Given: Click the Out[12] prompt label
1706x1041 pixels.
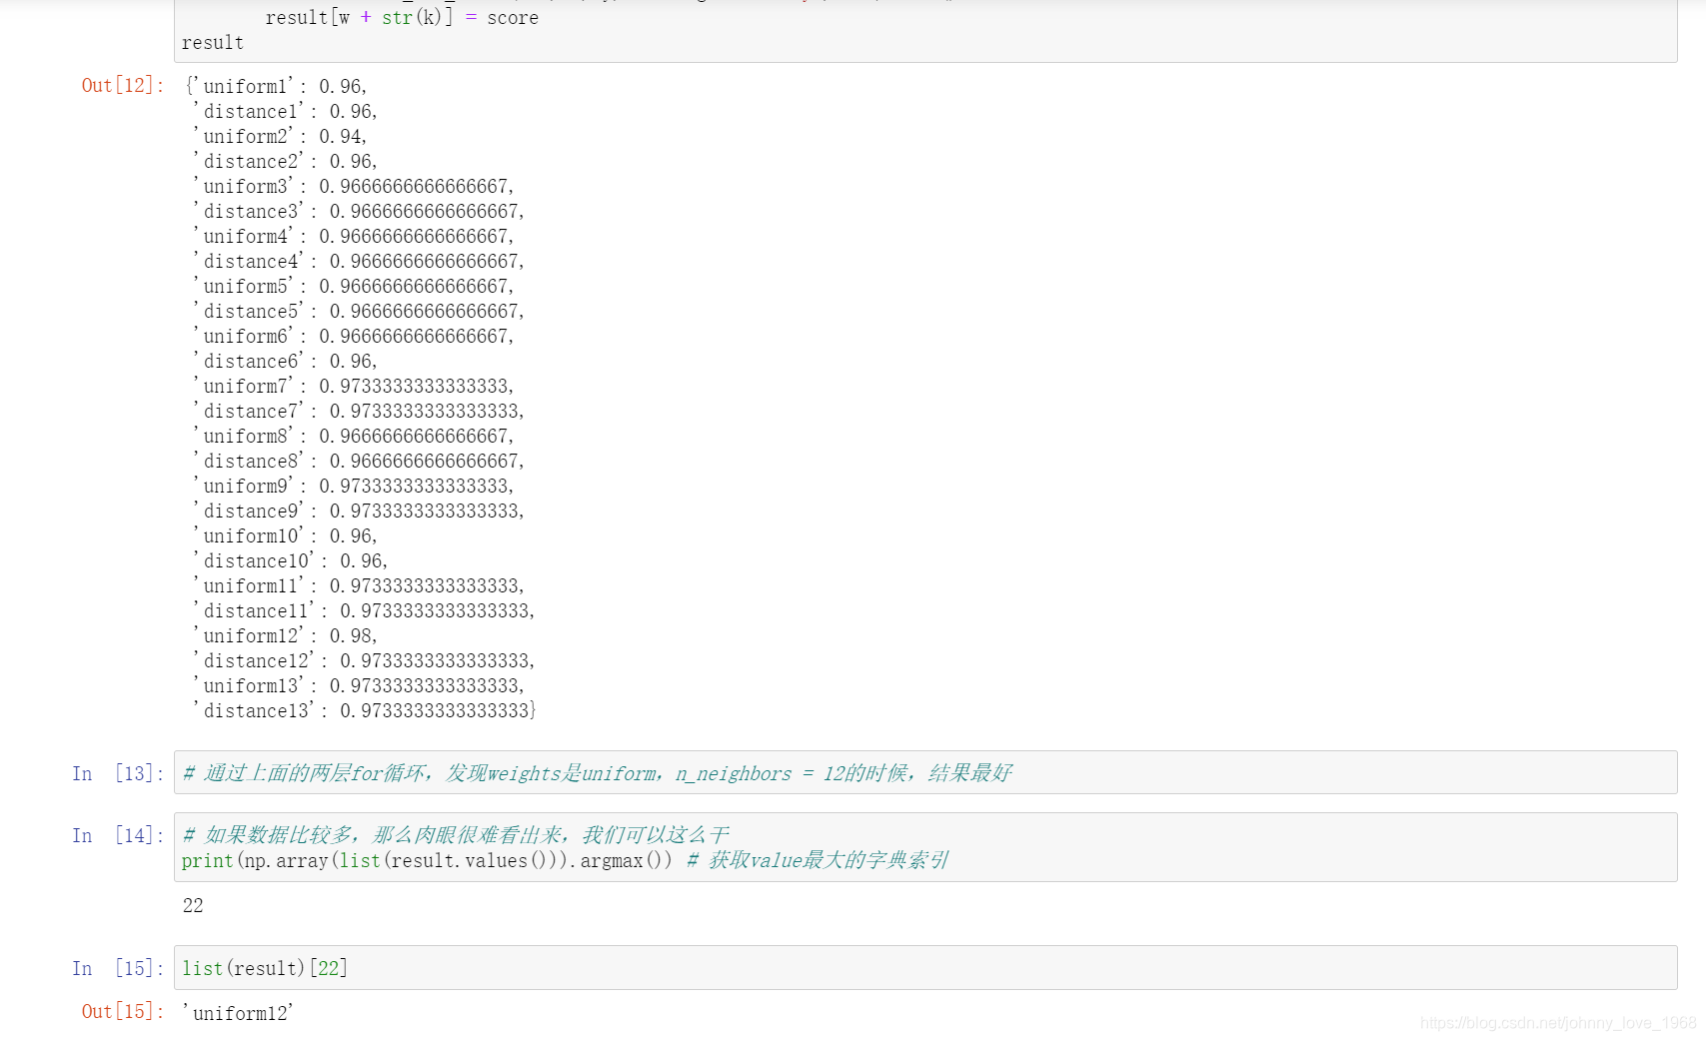Looking at the screenshot, I should (122, 85).
